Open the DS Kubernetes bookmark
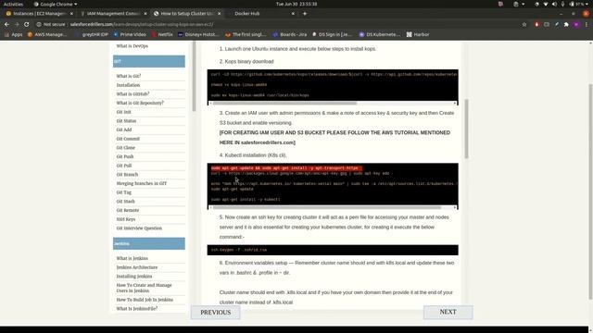The height and width of the screenshot is (333, 593). [x=379, y=34]
